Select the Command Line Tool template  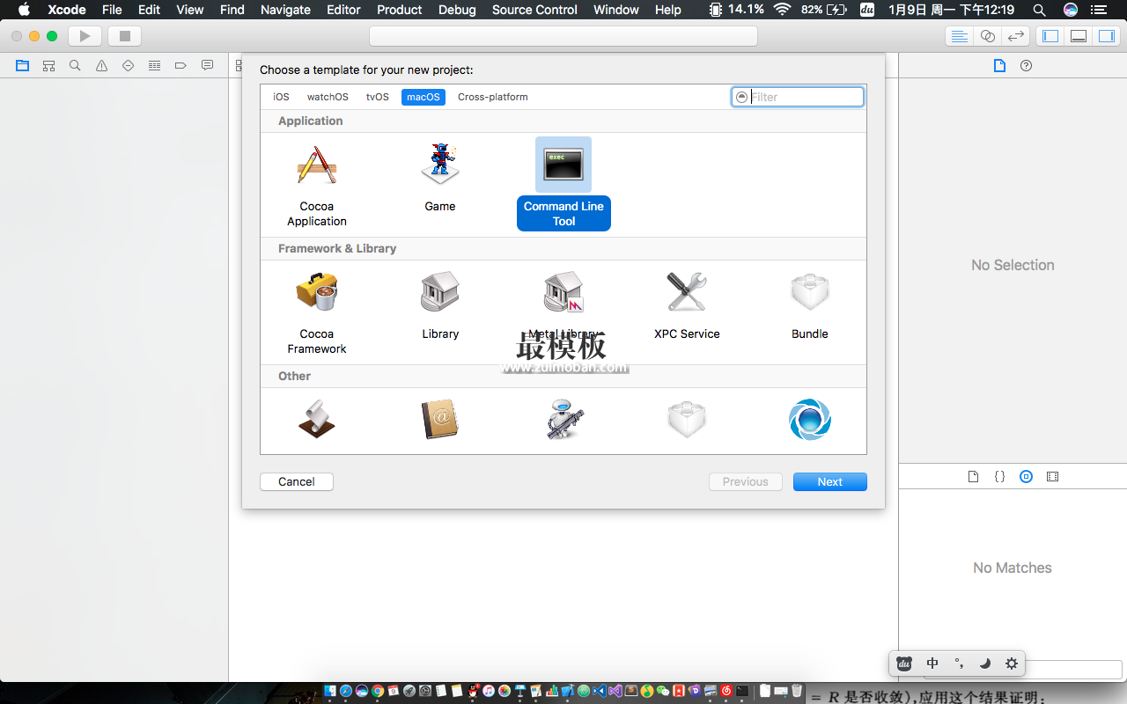[563, 184]
